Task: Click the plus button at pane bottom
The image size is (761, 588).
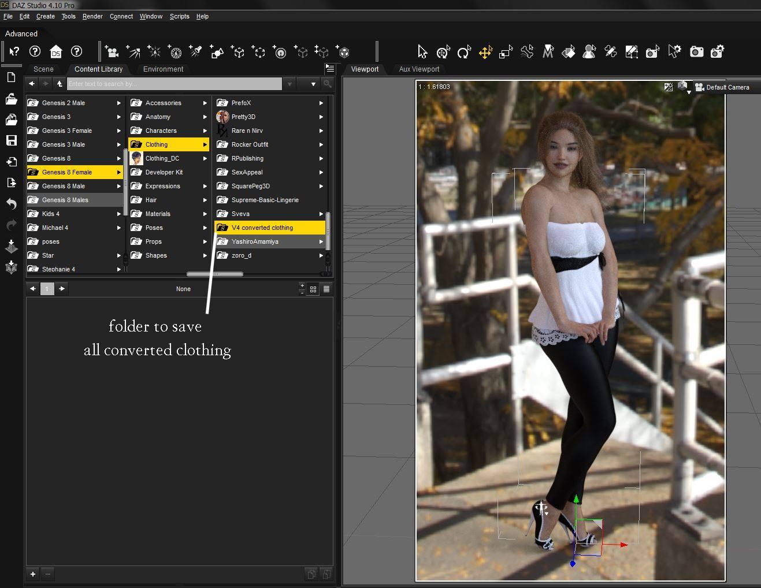Action: [33, 574]
